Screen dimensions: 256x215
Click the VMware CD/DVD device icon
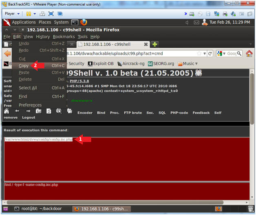[x=200, y=14]
